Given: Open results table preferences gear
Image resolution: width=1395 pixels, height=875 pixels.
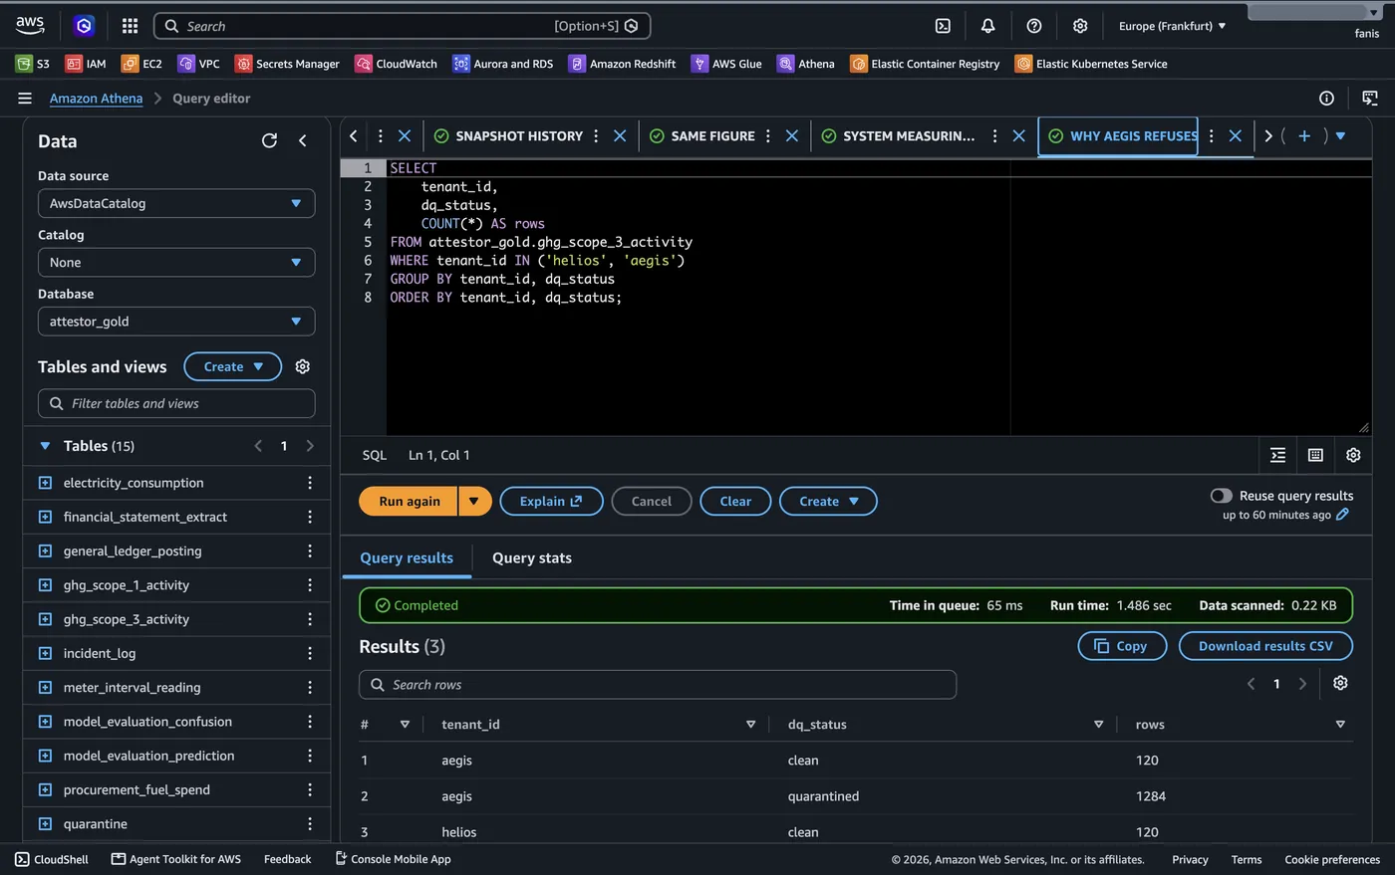Looking at the screenshot, I should (x=1340, y=683).
